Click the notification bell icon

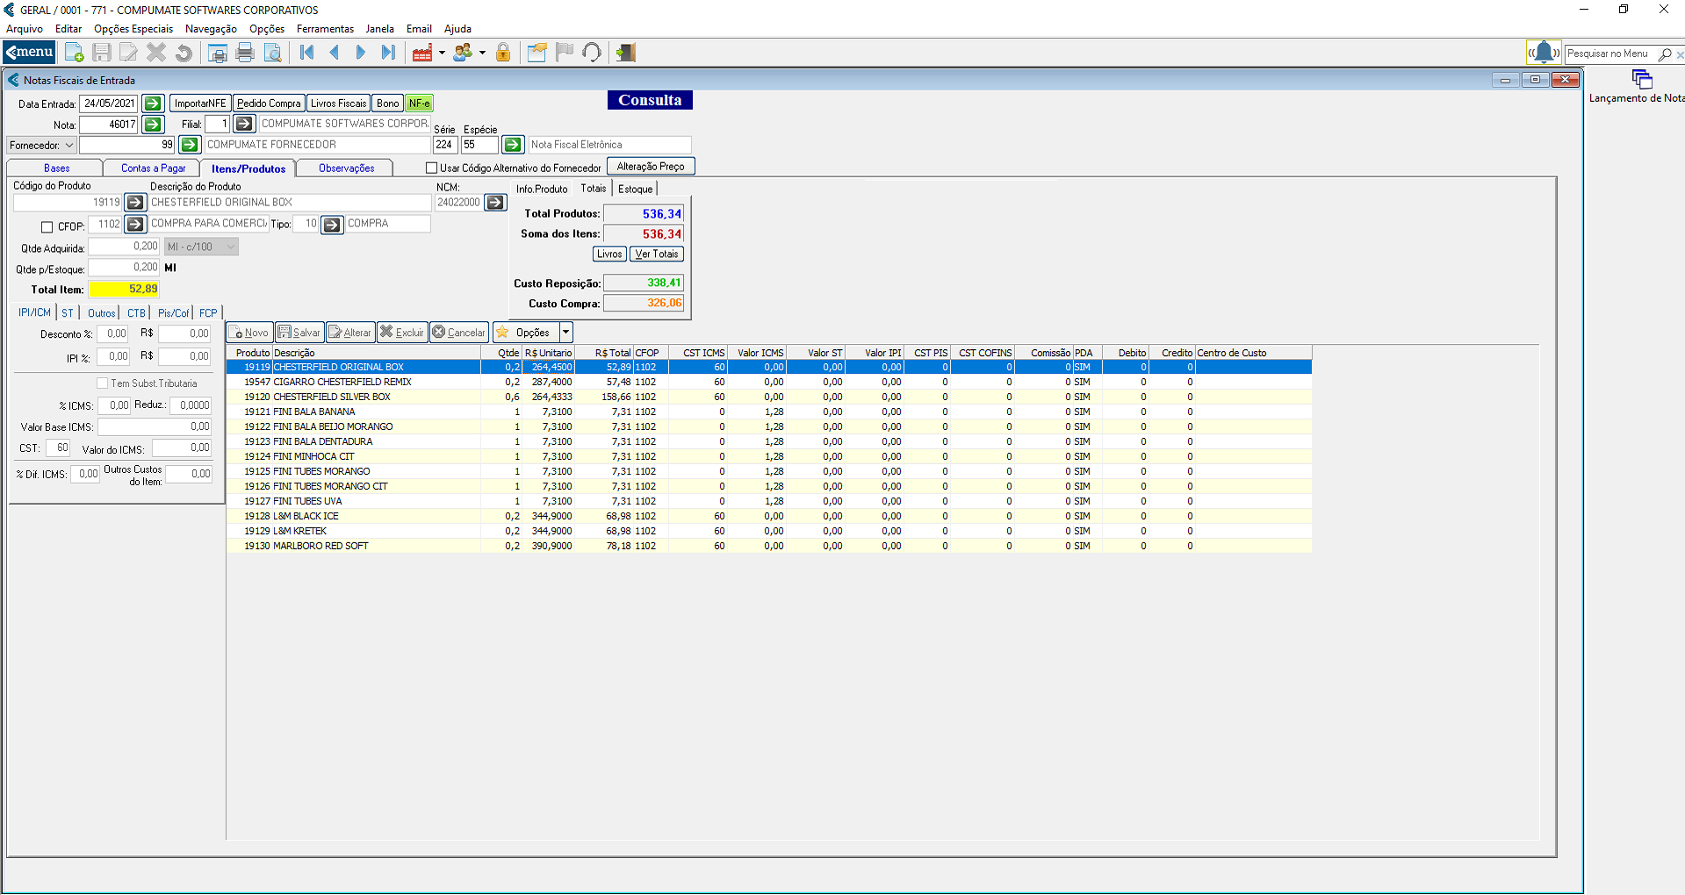(x=1544, y=53)
